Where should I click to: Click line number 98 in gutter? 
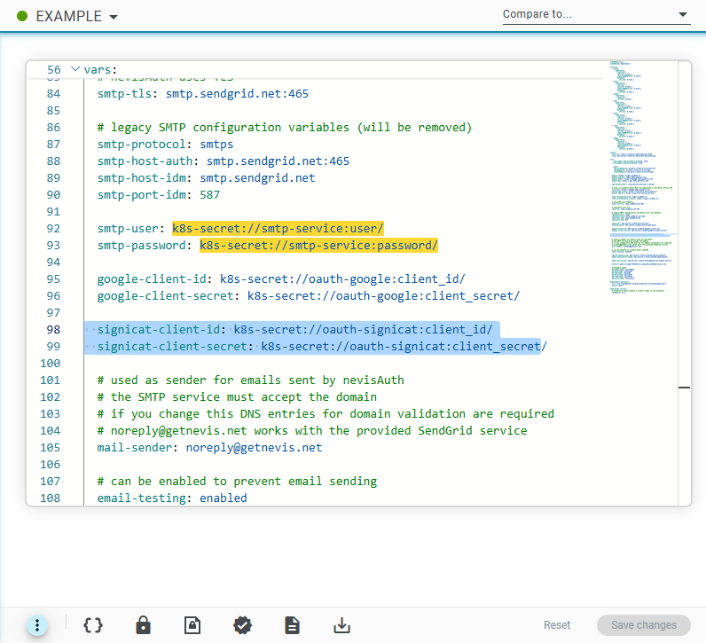53,330
